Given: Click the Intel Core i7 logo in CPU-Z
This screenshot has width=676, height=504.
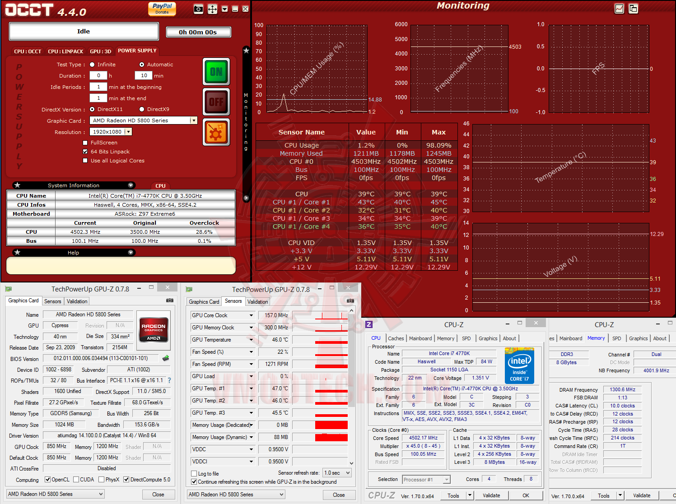Looking at the screenshot, I should tap(519, 365).
